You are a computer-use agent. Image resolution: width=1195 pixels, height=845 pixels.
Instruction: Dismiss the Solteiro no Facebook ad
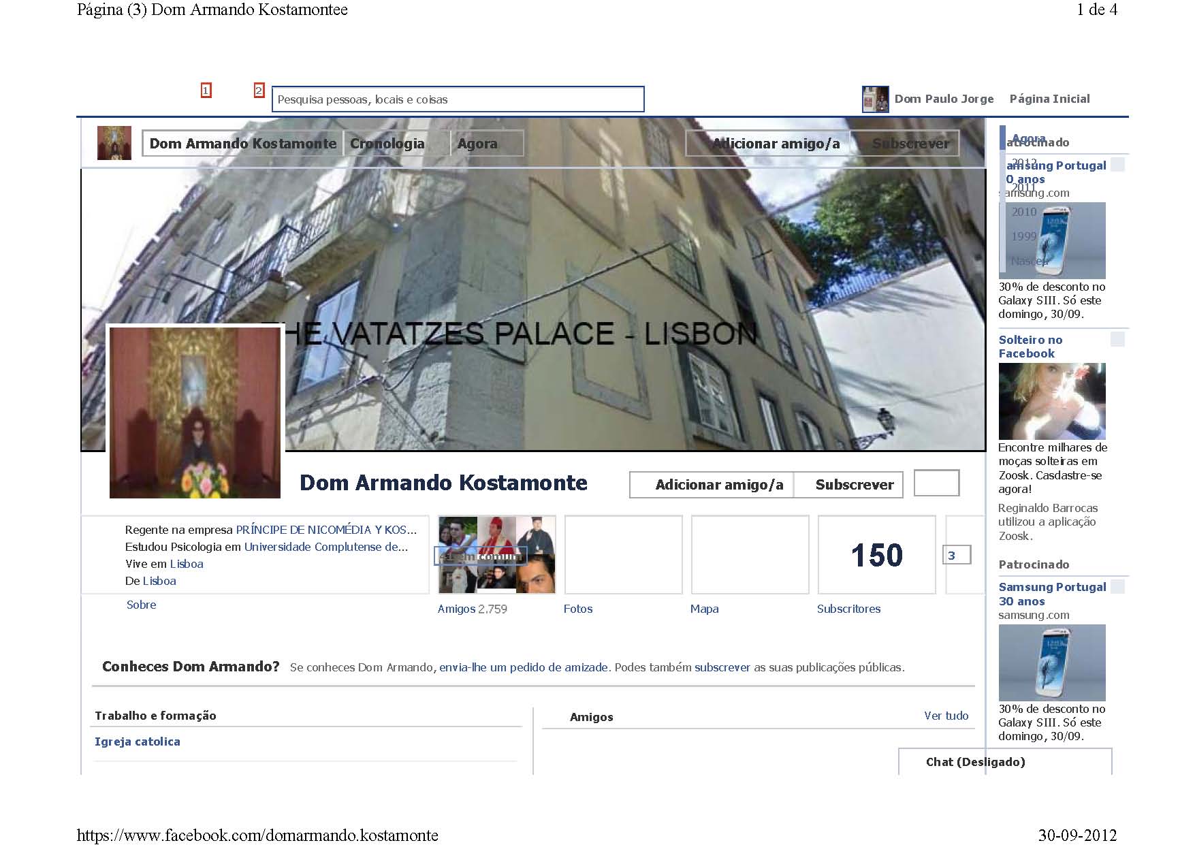tap(1117, 339)
